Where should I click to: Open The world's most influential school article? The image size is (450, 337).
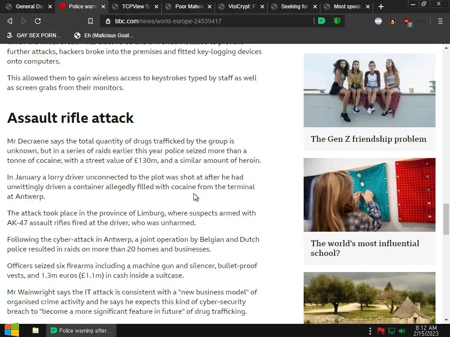[365, 248]
